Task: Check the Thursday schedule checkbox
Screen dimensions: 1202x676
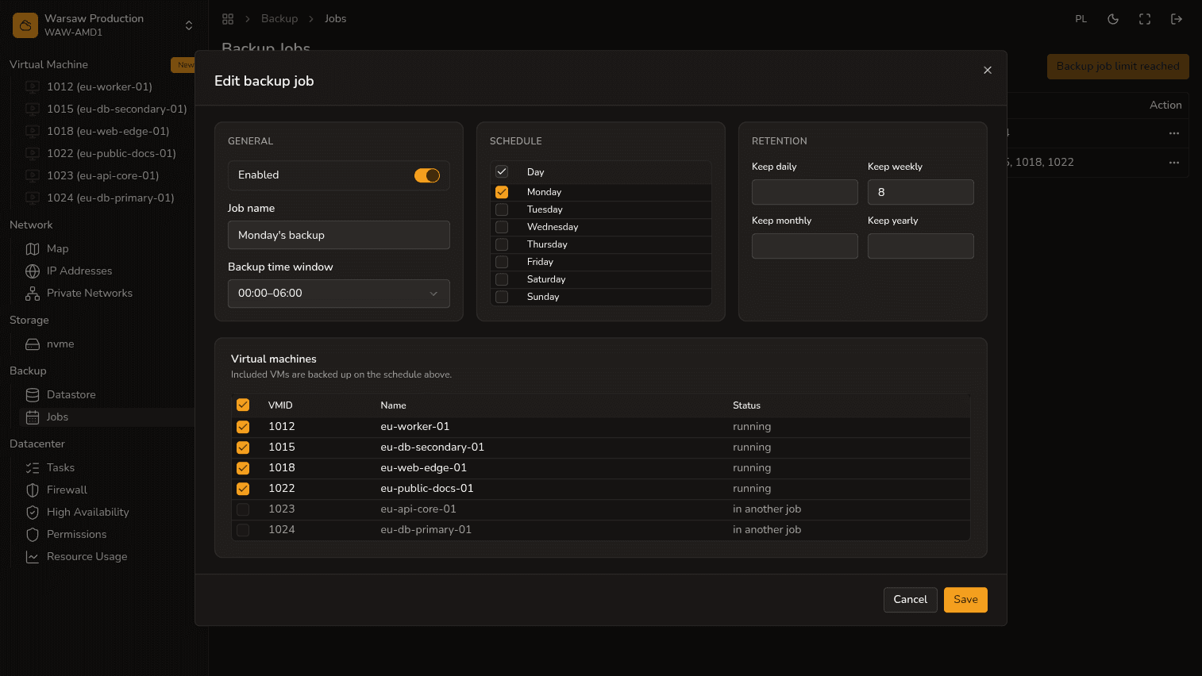Action: [502, 244]
